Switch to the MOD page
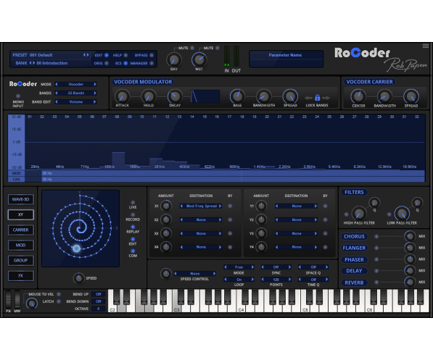The width and height of the screenshot is (433, 360). pyautogui.click(x=21, y=245)
